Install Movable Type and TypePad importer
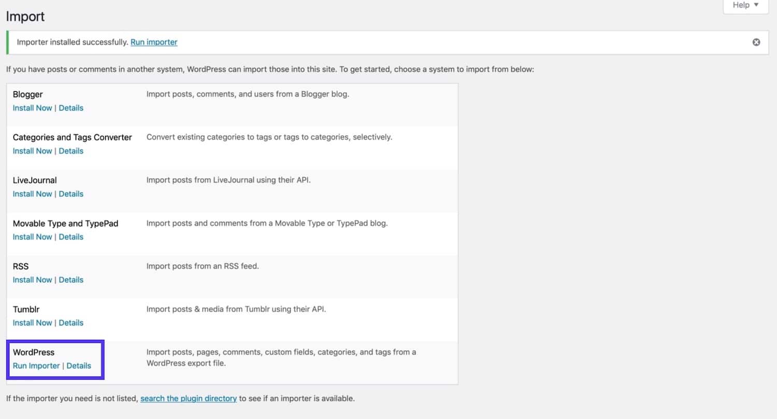Image resolution: width=777 pixels, height=419 pixels. point(32,237)
